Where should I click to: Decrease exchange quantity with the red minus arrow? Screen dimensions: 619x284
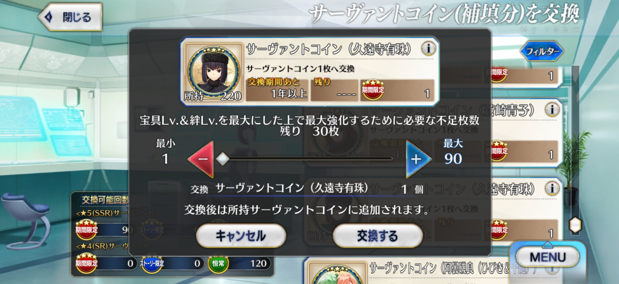(x=201, y=159)
